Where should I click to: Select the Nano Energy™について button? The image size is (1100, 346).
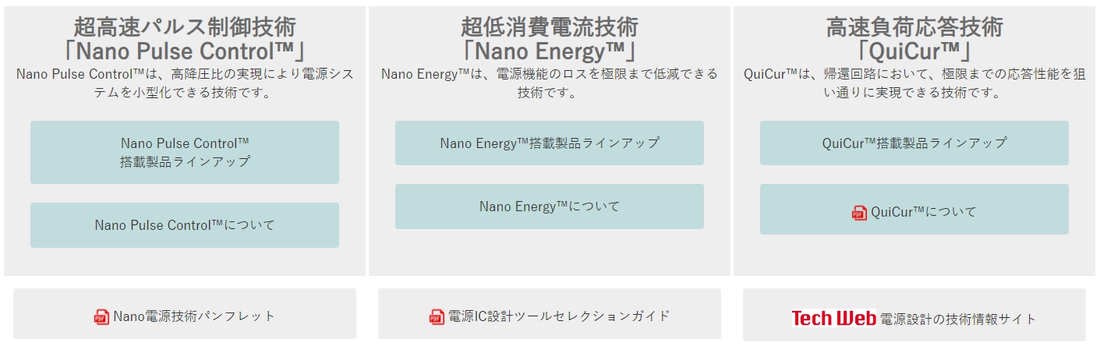549,207
